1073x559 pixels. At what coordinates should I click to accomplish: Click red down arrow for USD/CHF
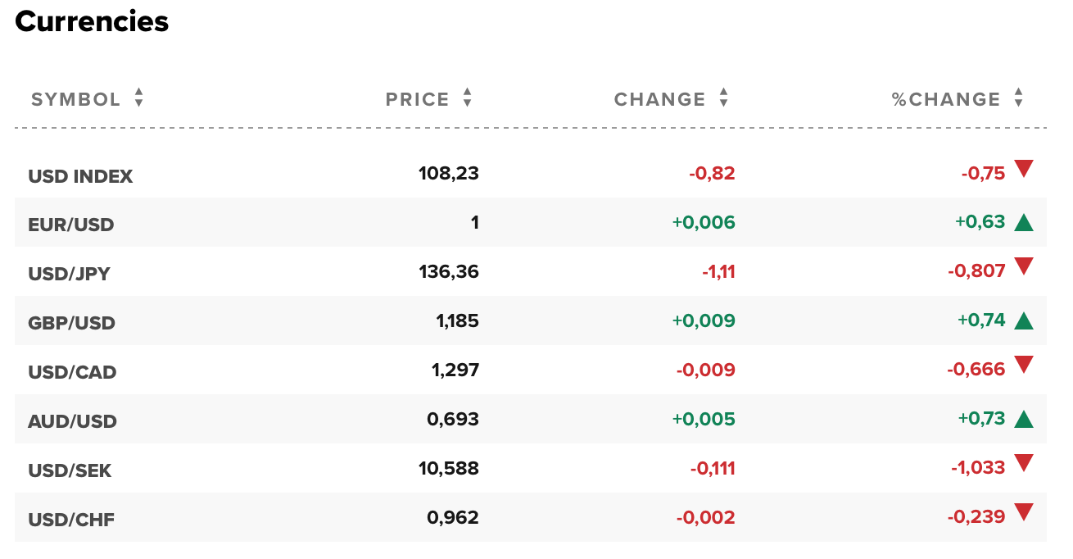pyautogui.click(x=1024, y=513)
